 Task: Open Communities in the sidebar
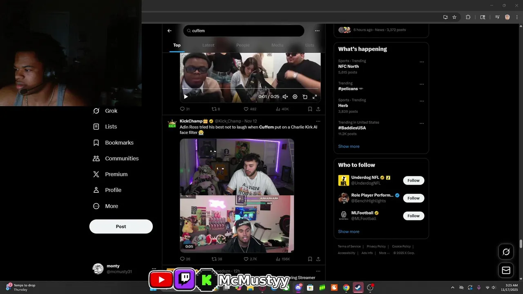116,158
